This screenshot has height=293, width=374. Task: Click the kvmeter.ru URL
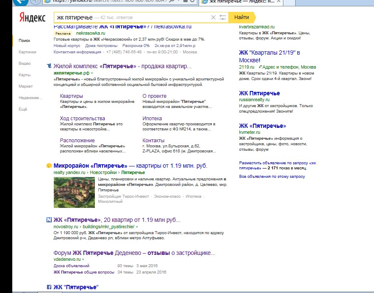(249, 132)
